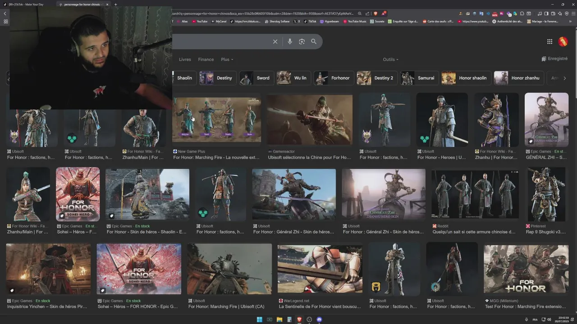The height and width of the screenshot is (324, 577).
Task: Expand the Plus search filter dropdown
Action: coord(227,59)
